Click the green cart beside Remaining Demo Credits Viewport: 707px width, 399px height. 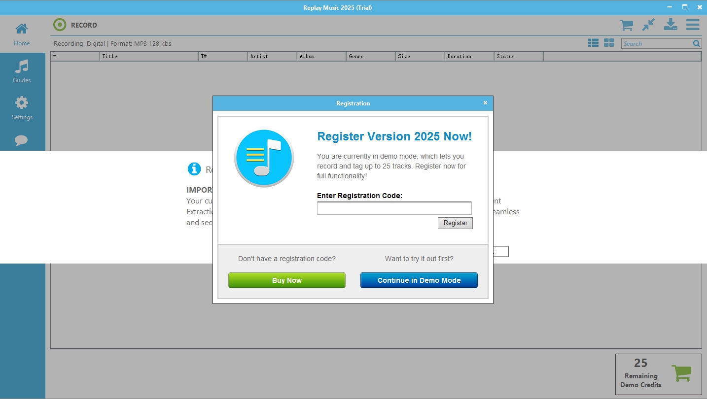coord(681,373)
